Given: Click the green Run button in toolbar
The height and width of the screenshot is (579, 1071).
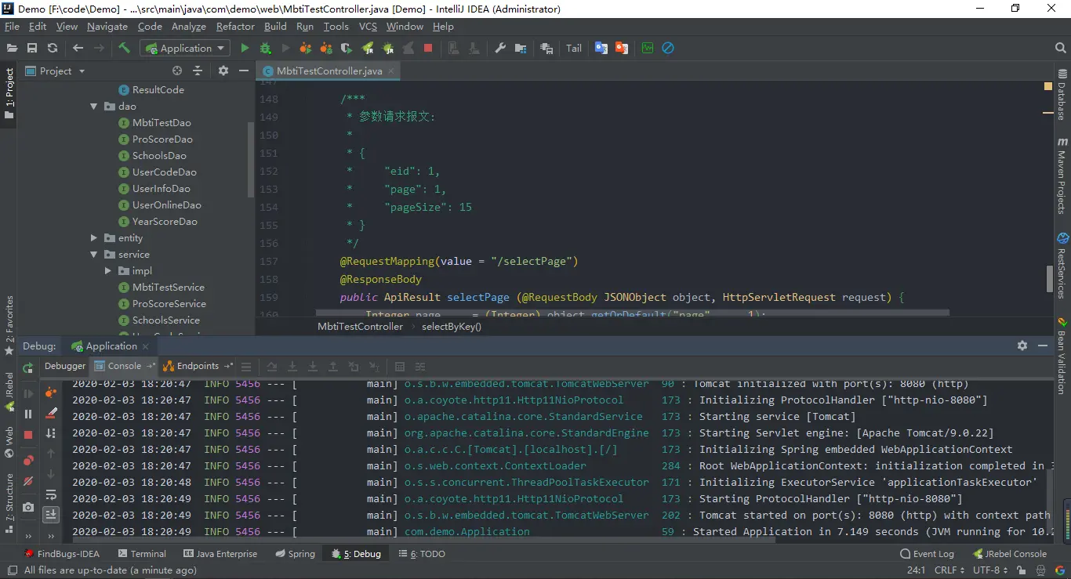Looking at the screenshot, I should point(245,49).
